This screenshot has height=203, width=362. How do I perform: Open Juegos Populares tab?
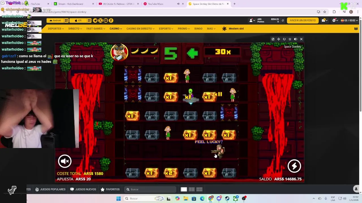pos(50,189)
